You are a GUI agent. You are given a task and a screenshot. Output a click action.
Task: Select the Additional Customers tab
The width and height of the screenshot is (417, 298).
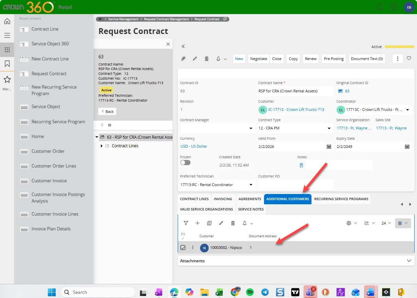click(288, 199)
